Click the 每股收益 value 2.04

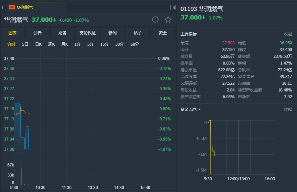point(231,90)
